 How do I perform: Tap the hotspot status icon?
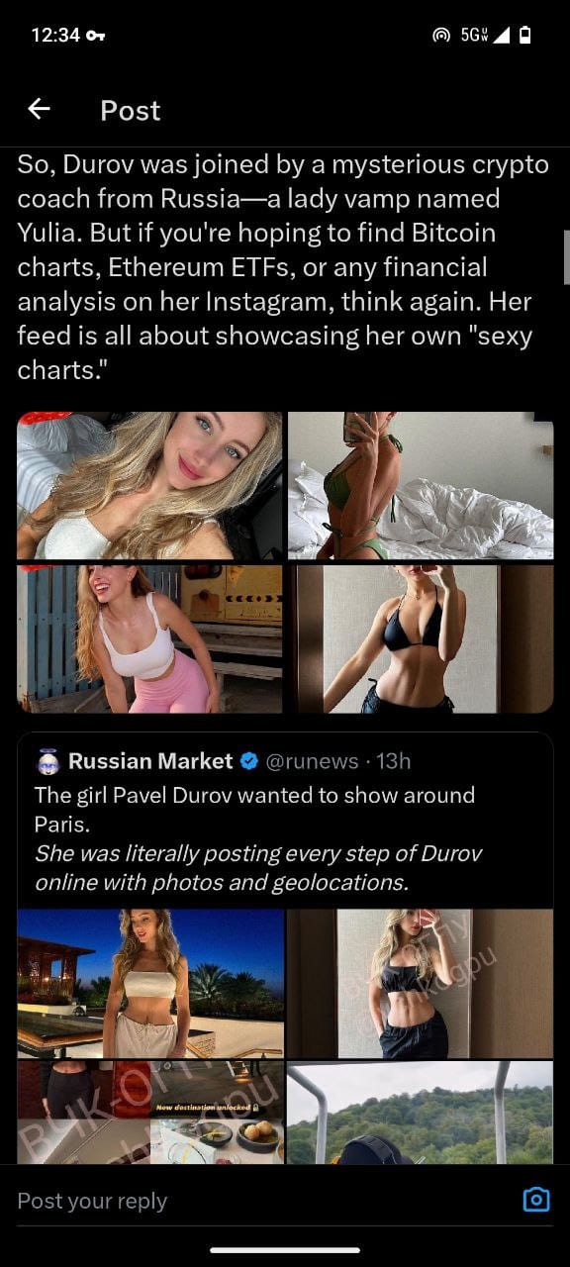click(x=441, y=36)
